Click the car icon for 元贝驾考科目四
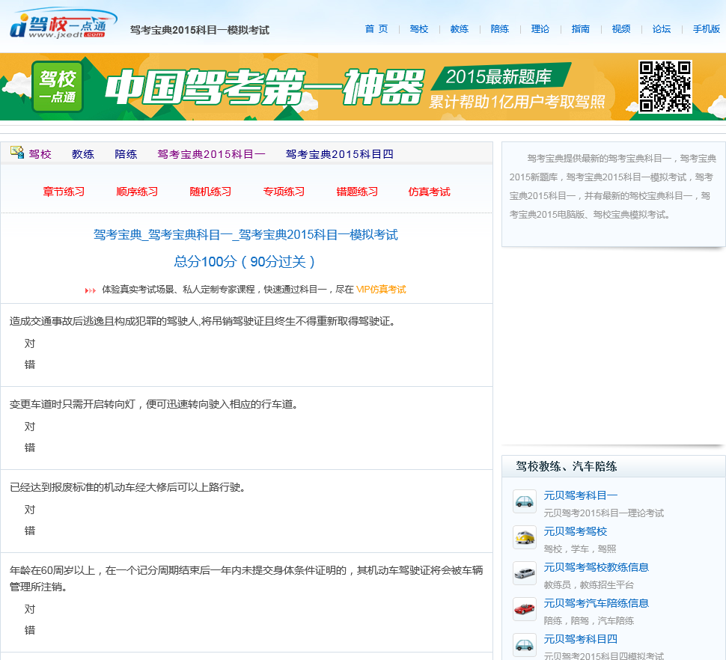 coord(525,645)
